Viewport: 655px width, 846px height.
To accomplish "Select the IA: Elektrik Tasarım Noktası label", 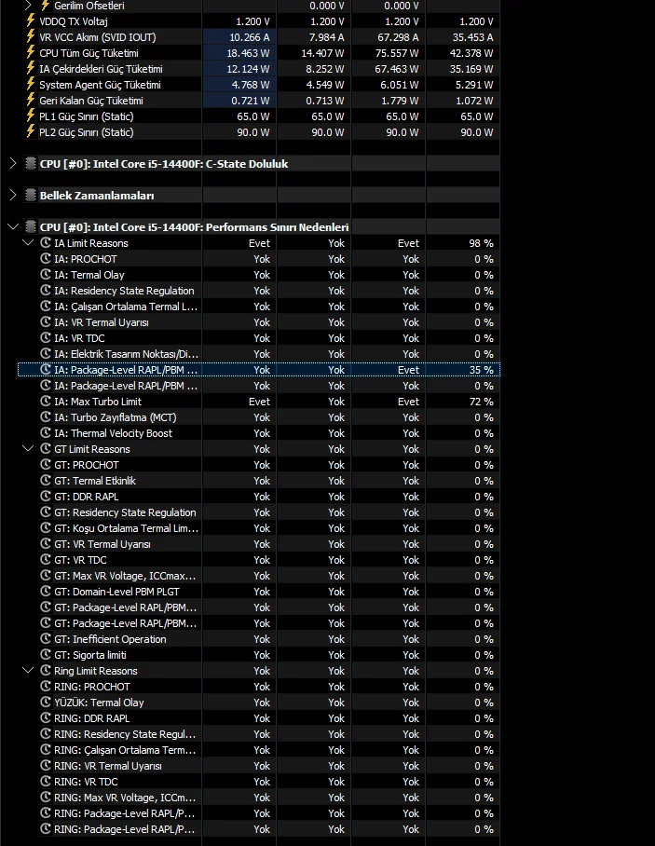I will click(127, 354).
